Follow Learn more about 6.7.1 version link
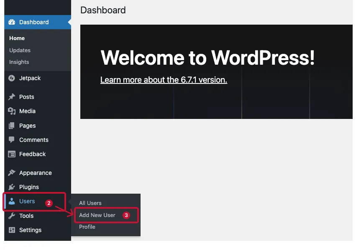The width and height of the screenshot is (356, 250). (164, 80)
